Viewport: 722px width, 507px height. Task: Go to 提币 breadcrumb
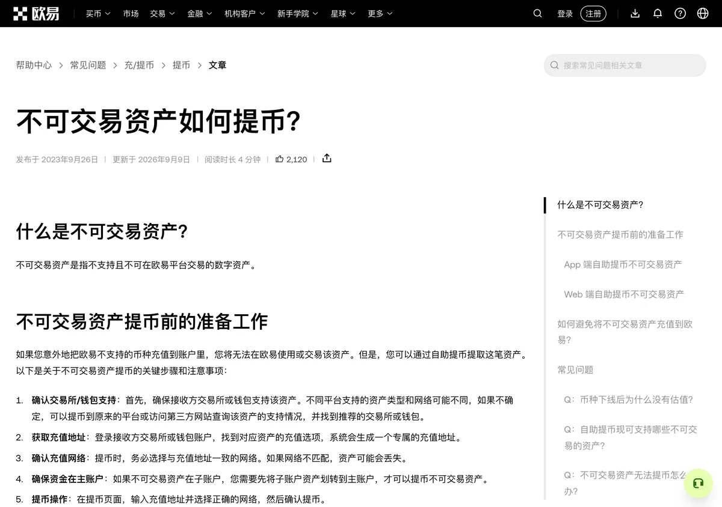tap(181, 65)
